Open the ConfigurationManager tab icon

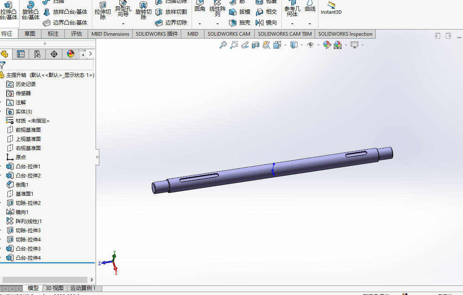pyautogui.click(x=37, y=54)
